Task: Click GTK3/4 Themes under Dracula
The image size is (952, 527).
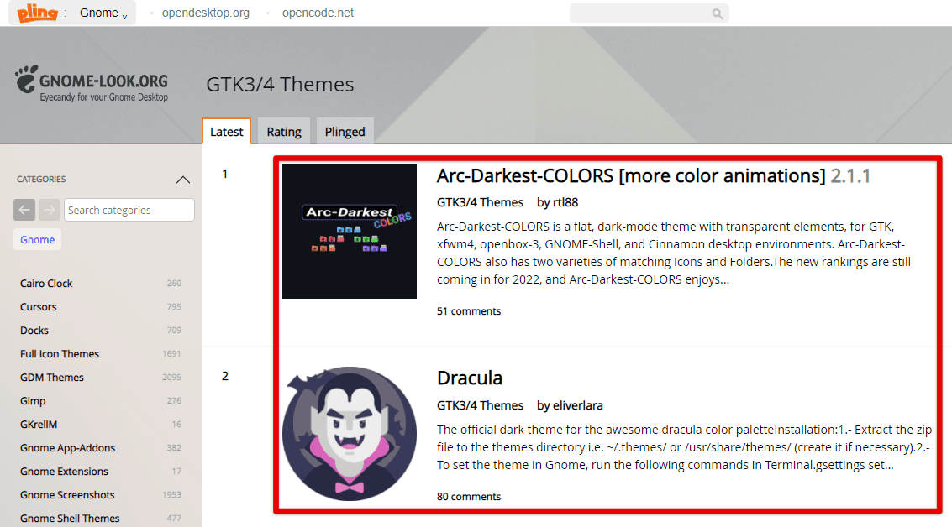Action: tap(480, 405)
